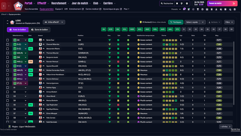Viewport: 241px width, 136px height.
Task: Tick the checkbox for Berke Özer
Action: coord(8,40)
